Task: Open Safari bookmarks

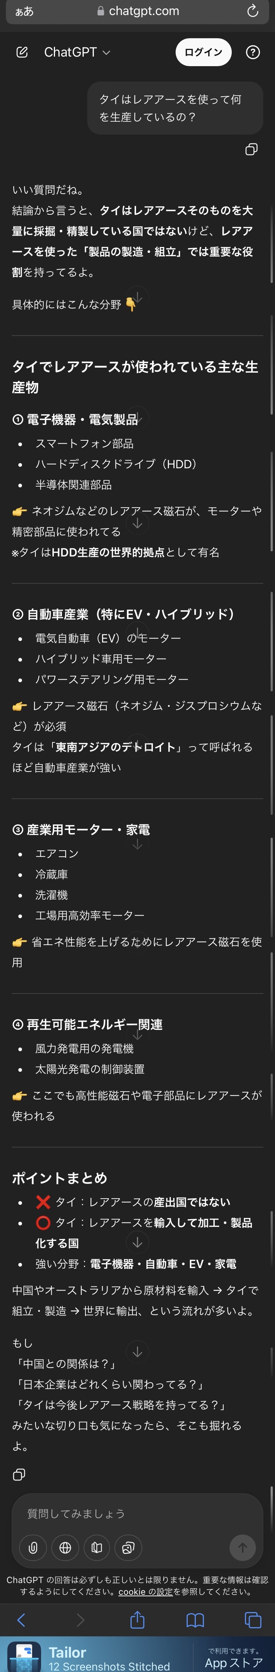Action: click(195, 1620)
